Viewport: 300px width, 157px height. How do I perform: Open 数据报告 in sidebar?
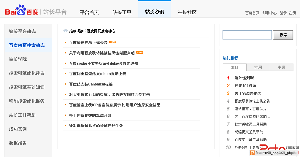click(28, 143)
